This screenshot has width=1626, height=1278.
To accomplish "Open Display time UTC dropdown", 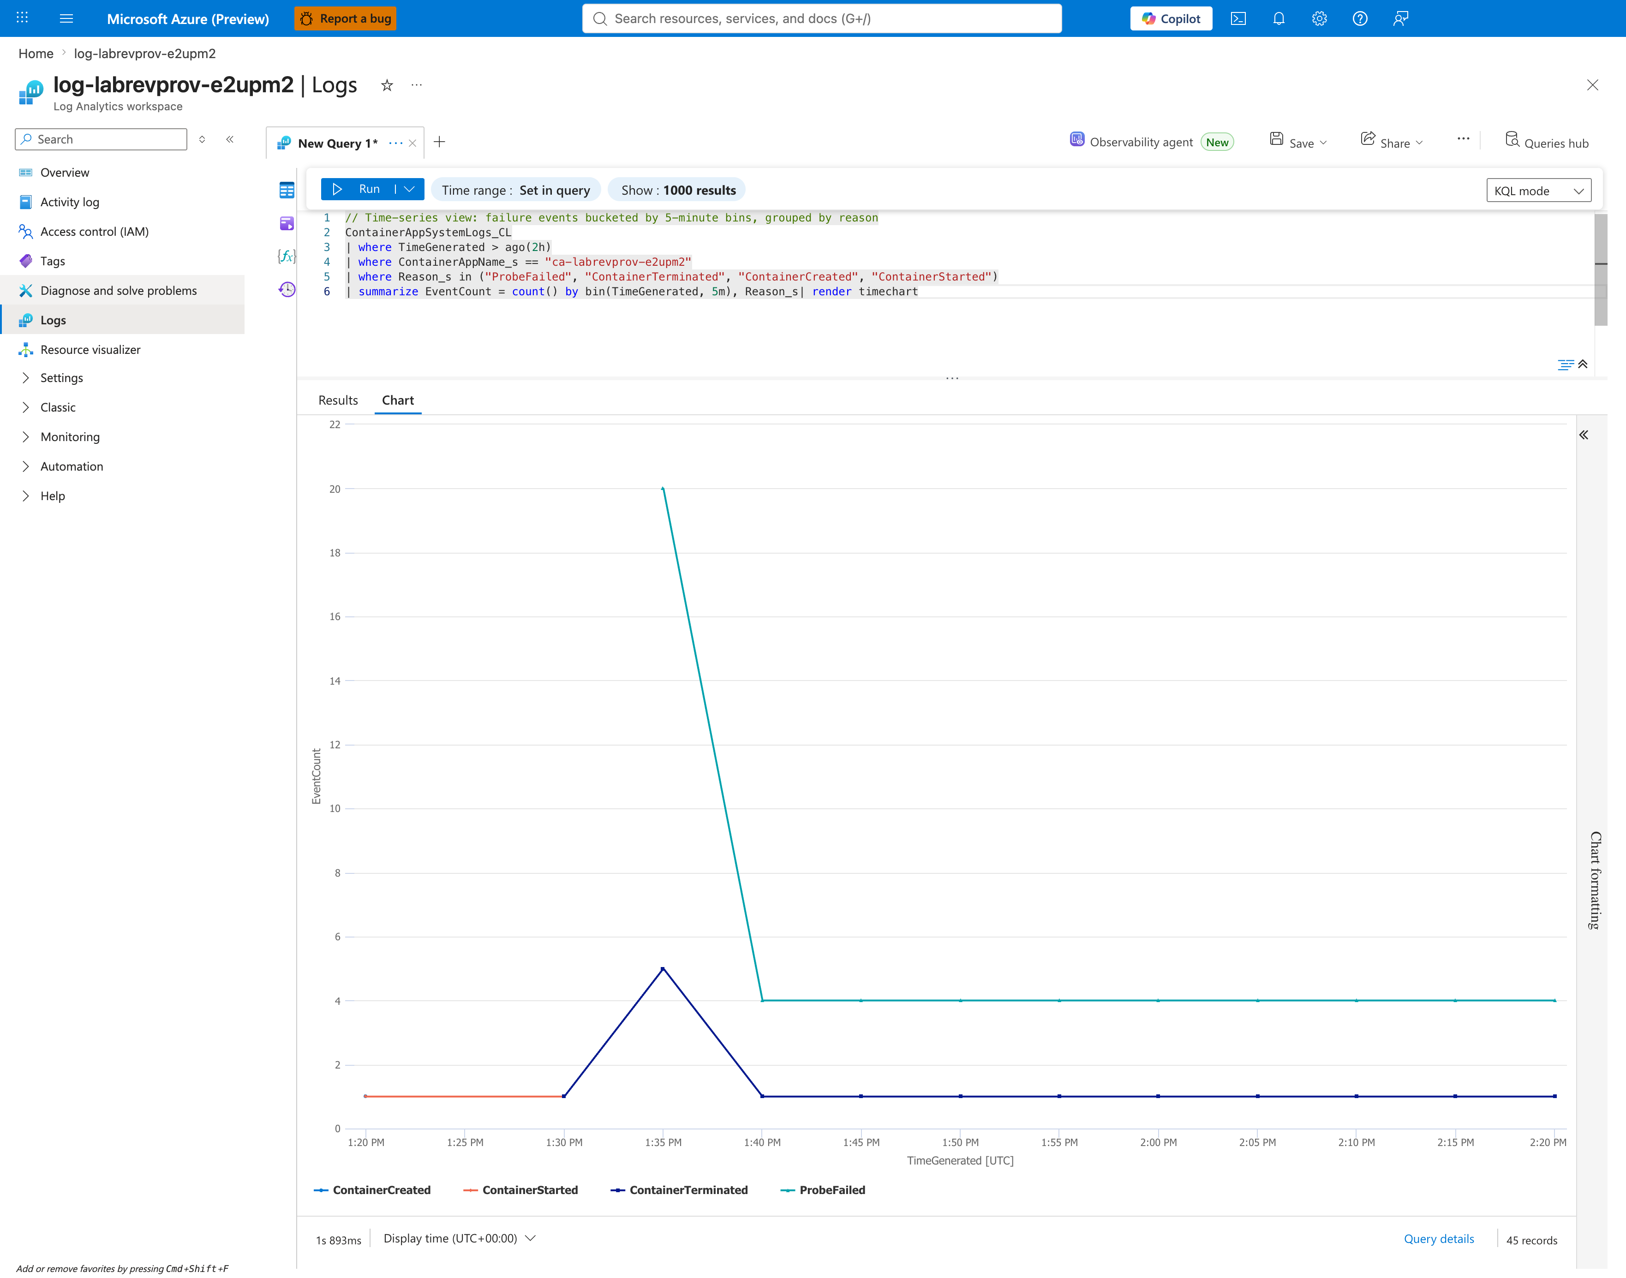I will (x=460, y=1238).
